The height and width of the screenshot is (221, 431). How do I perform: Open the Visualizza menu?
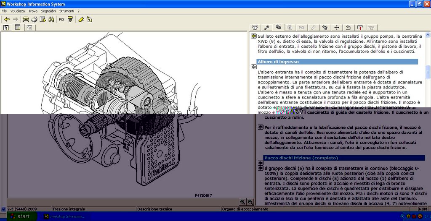pyautogui.click(x=18, y=11)
